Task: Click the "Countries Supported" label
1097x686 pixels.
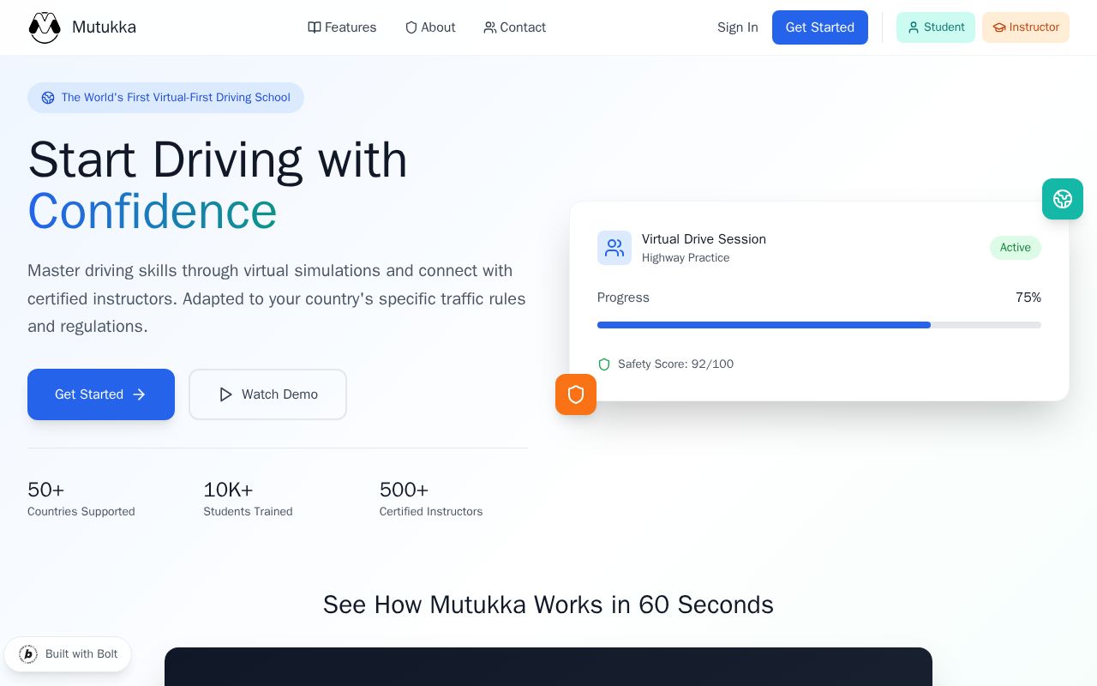Action: (81, 512)
